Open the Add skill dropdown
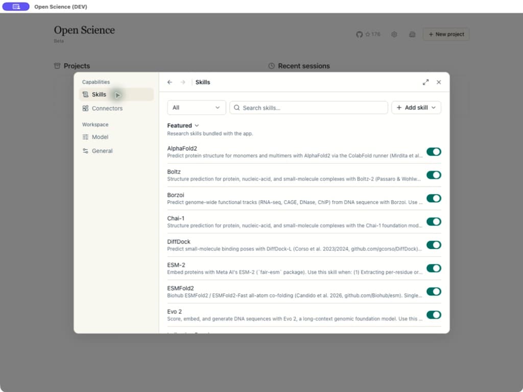Viewport: 523px width, 392px height. pyautogui.click(x=416, y=108)
